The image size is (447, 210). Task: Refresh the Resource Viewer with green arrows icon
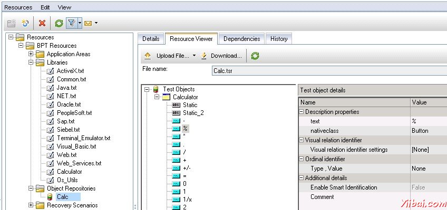tap(255, 56)
